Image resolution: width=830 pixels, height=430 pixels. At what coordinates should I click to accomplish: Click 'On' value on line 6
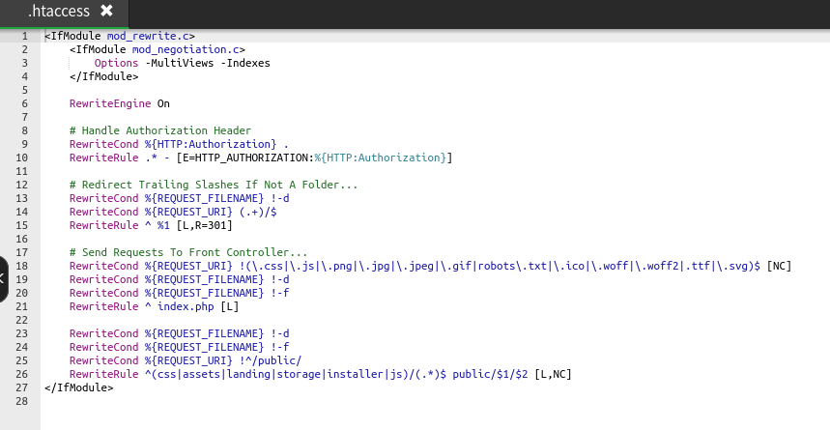tap(163, 103)
